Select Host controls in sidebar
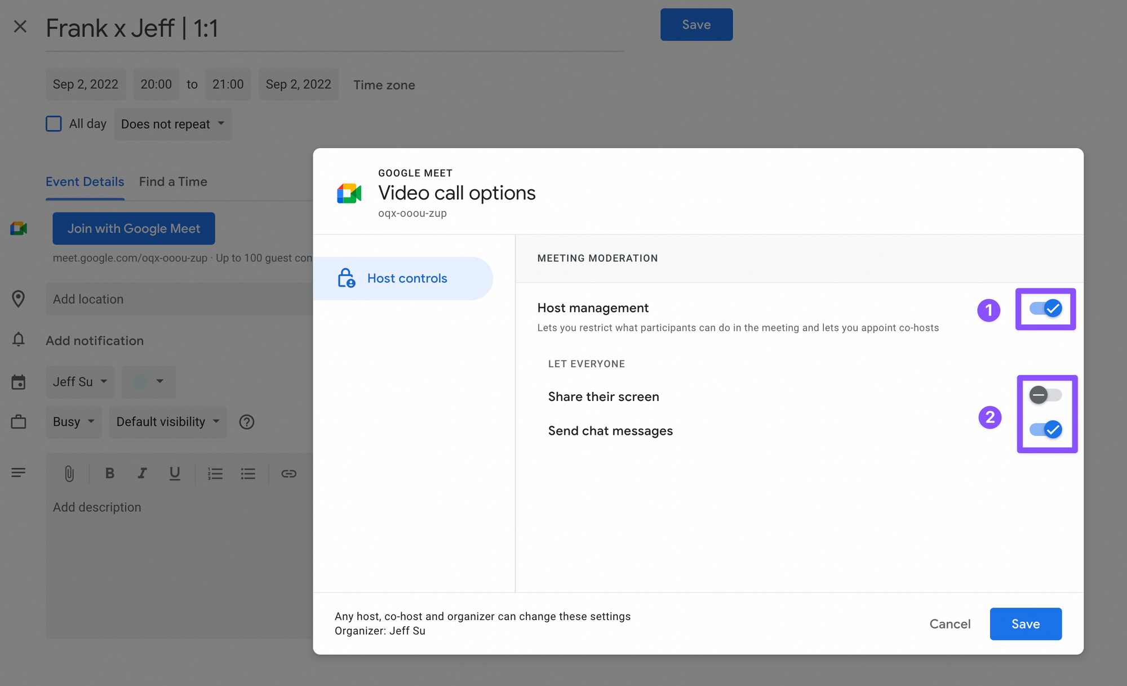Screen dimensions: 1127x686 tap(406, 278)
